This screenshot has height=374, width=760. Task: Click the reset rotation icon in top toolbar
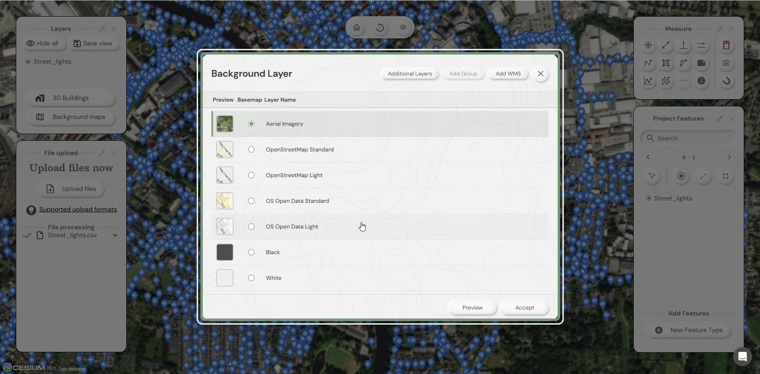point(380,28)
